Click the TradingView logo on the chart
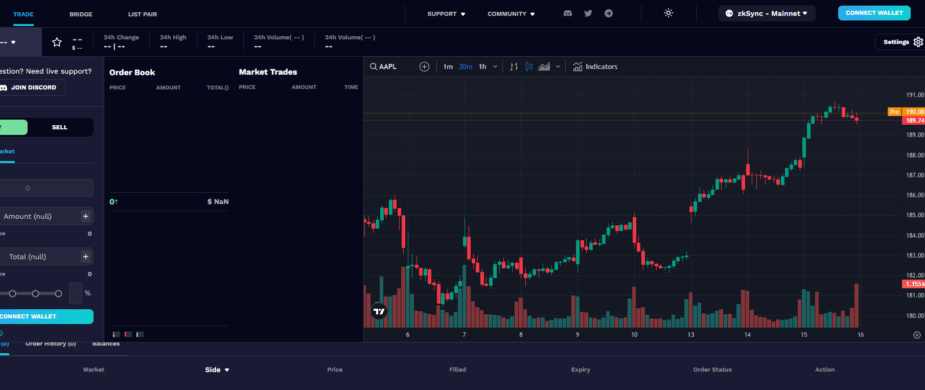Image resolution: width=925 pixels, height=390 pixels. [x=379, y=311]
